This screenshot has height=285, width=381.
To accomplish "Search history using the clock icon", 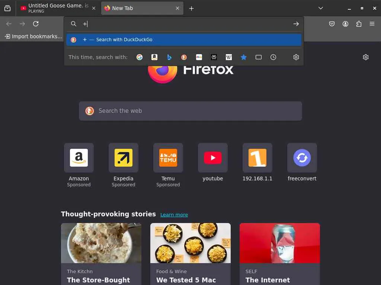I will point(273,57).
